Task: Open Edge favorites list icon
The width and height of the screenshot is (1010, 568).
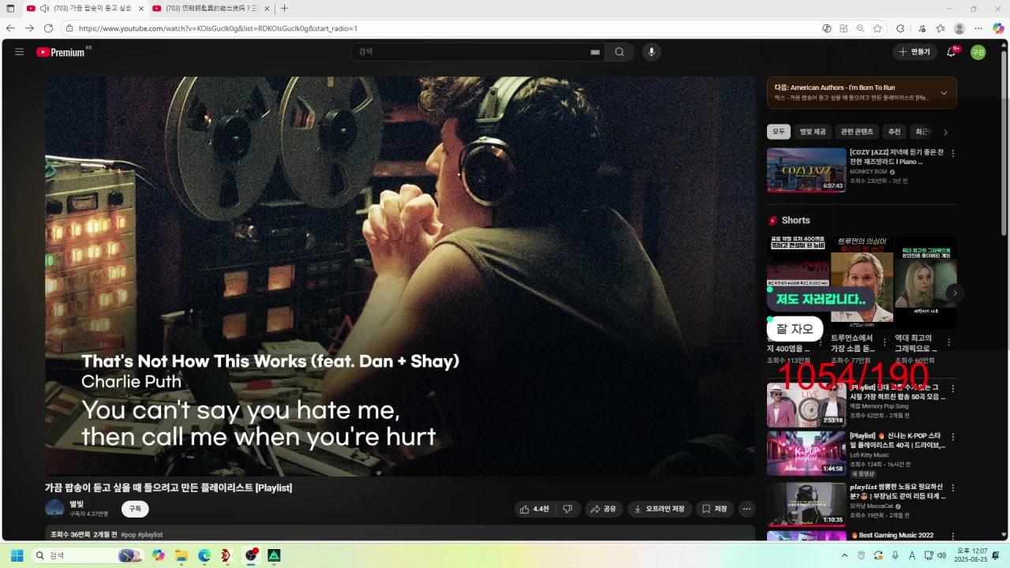Action: pos(940,28)
